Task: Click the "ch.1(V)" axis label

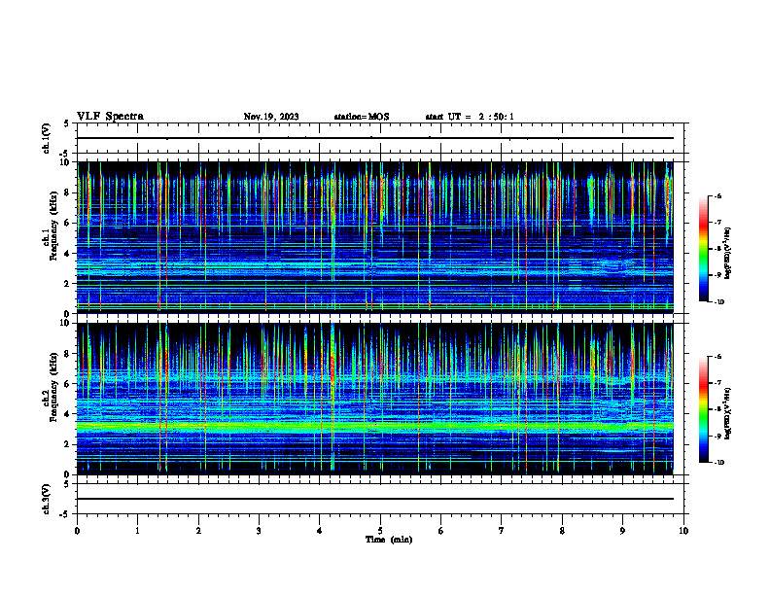Action: (47, 138)
